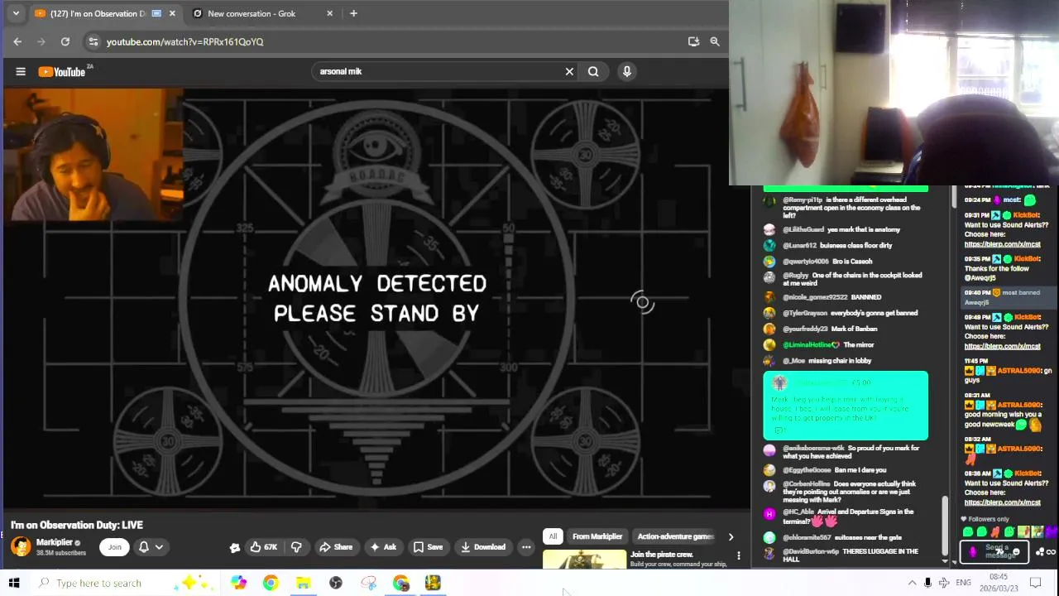Go forward in browser history
Screen dimensions: 1059x596
click(x=41, y=41)
